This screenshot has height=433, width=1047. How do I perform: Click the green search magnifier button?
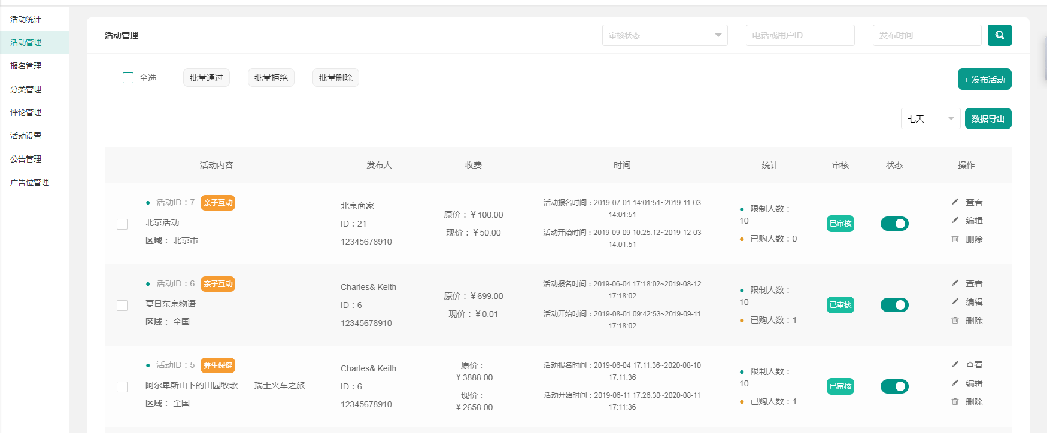(x=999, y=35)
